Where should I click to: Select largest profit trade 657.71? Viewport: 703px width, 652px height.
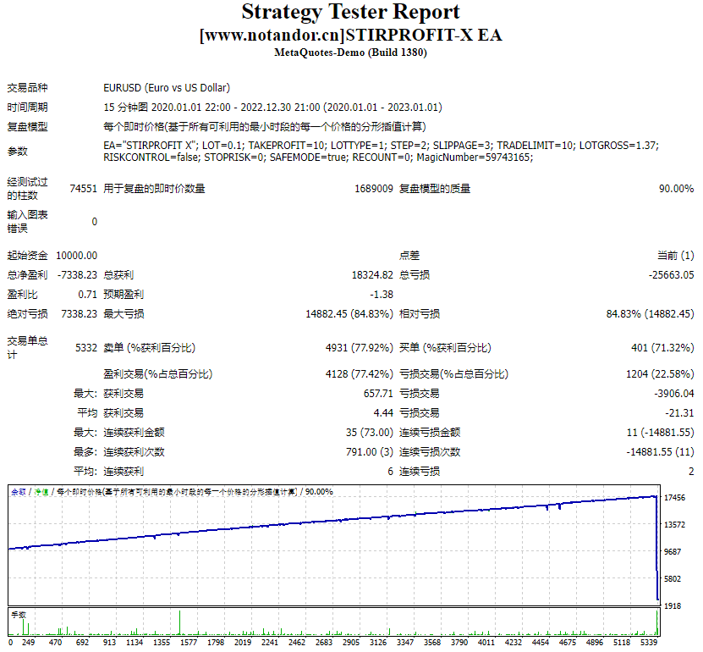pos(378,394)
